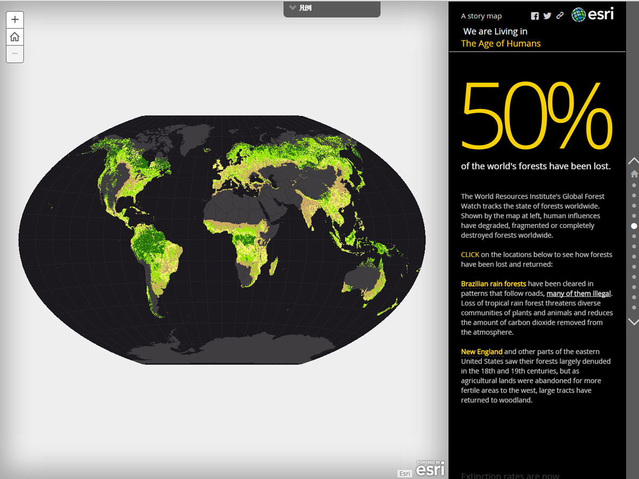Click the Esri attribution label on map
The height and width of the screenshot is (479, 639).
[405, 474]
